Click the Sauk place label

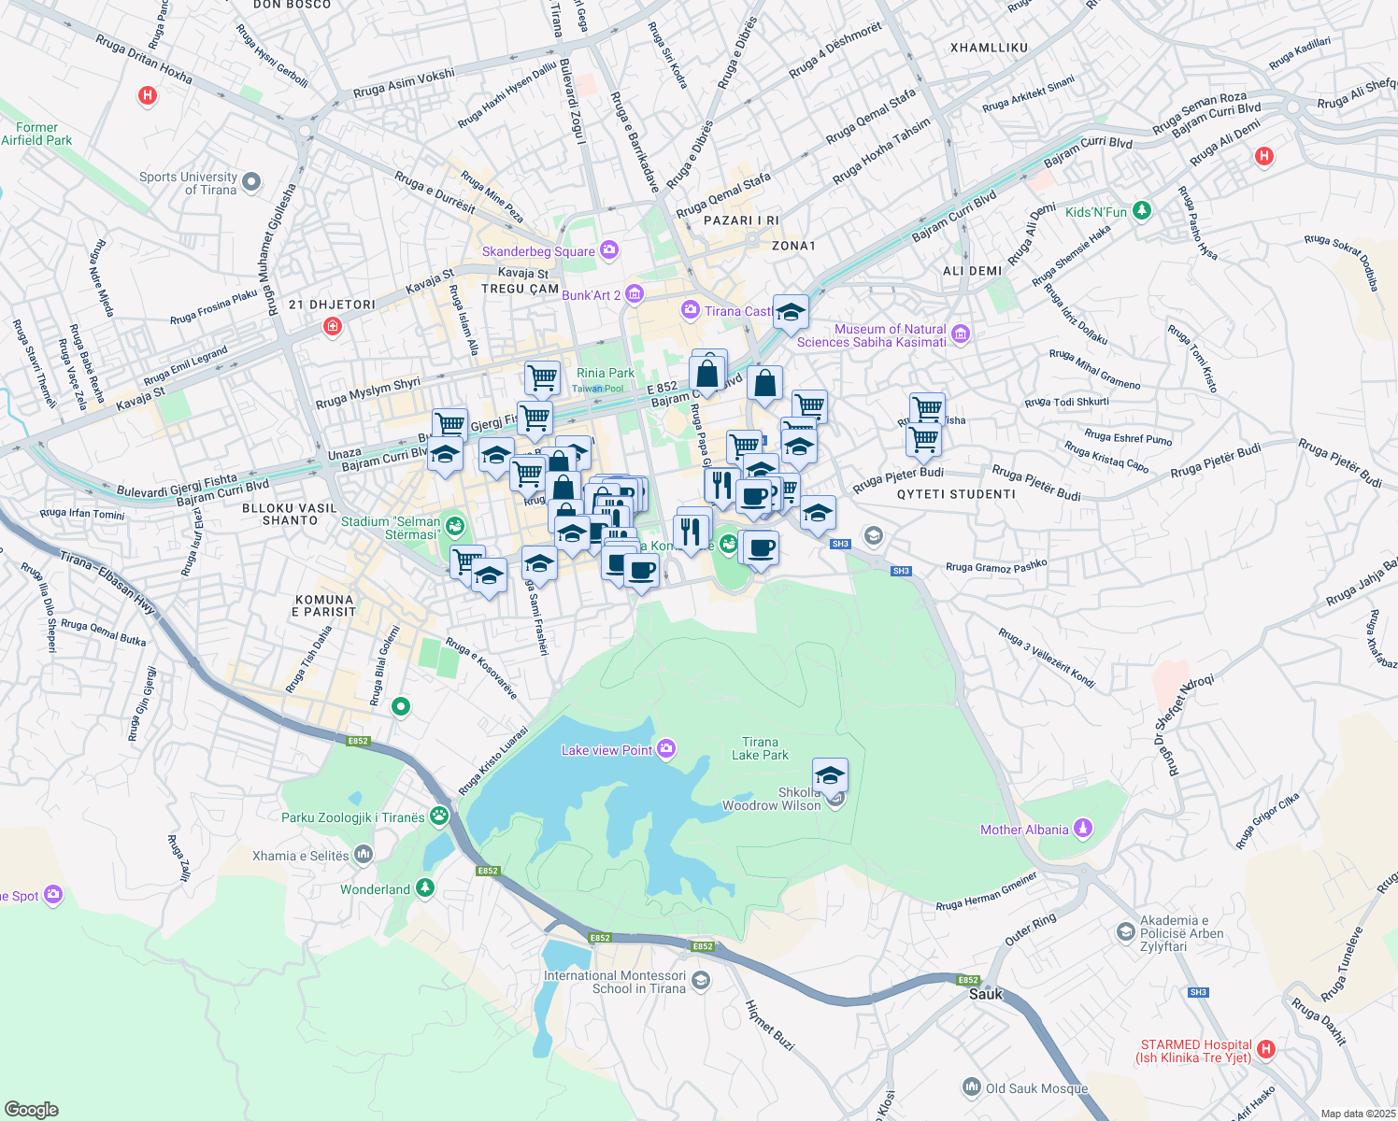(985, 994)
